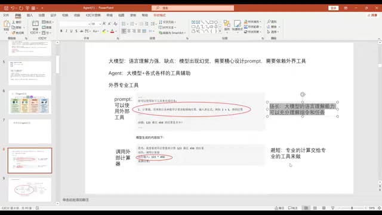Decrease font size with the smaller A
Viewport: 382px width, 215px height.
click(109, 24)
